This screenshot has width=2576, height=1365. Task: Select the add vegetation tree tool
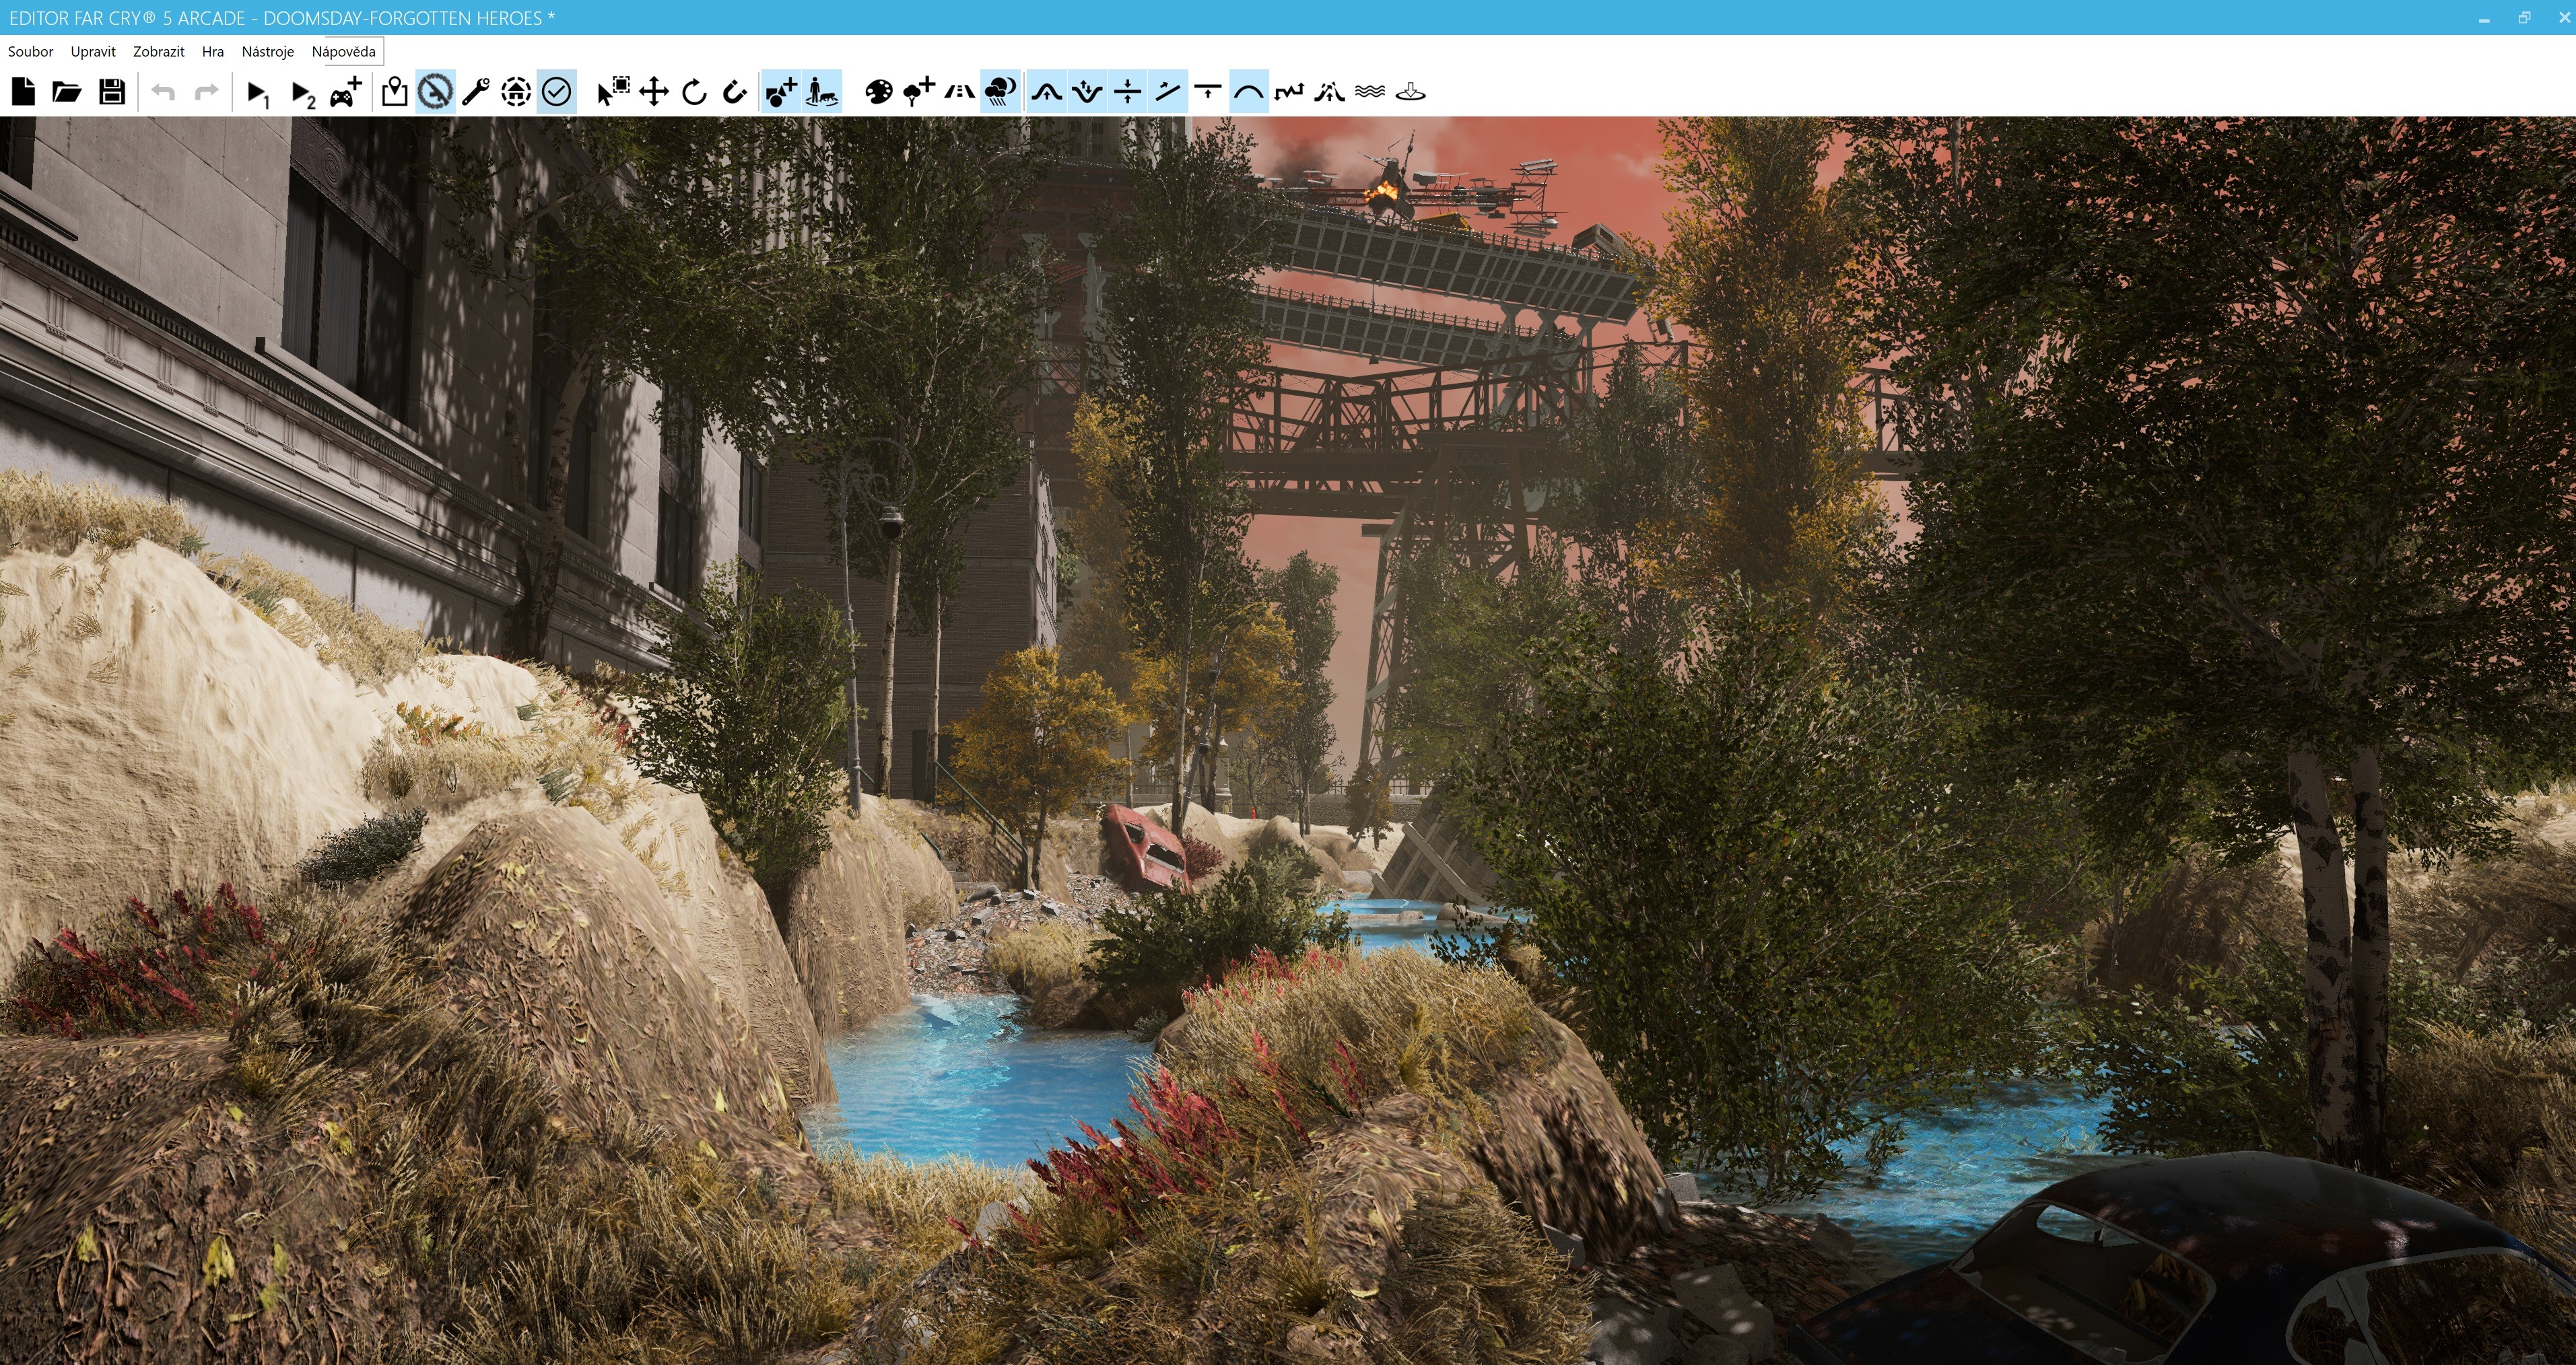[x=918, y=92]
